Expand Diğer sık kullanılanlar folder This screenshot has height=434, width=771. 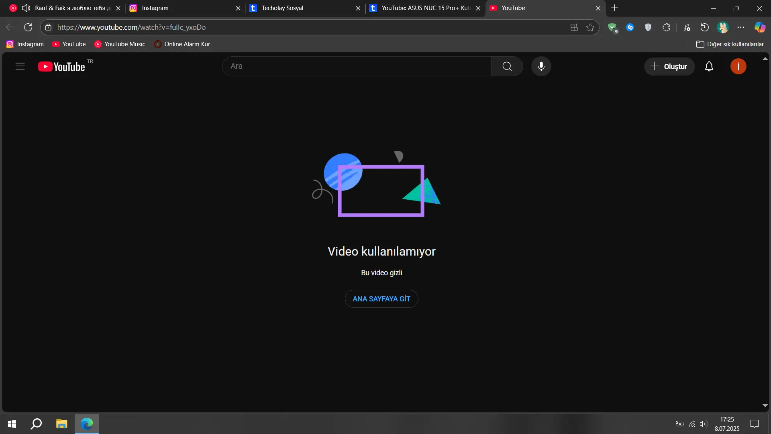[730, 44]
